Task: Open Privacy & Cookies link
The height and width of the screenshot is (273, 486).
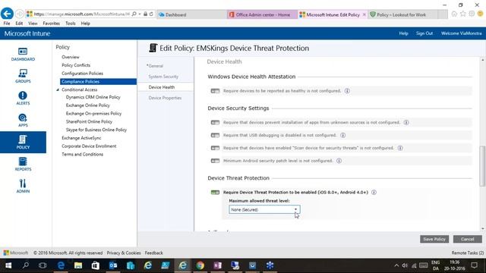Action: coord(124,253)
